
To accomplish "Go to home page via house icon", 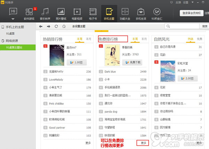I will tap(64, 26).
